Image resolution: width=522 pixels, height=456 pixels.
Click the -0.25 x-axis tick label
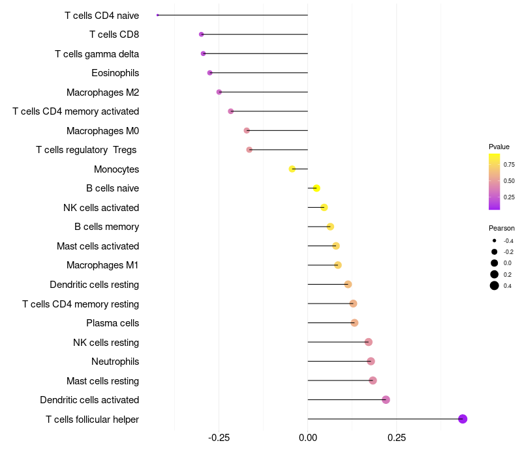(x=219, y=437)
